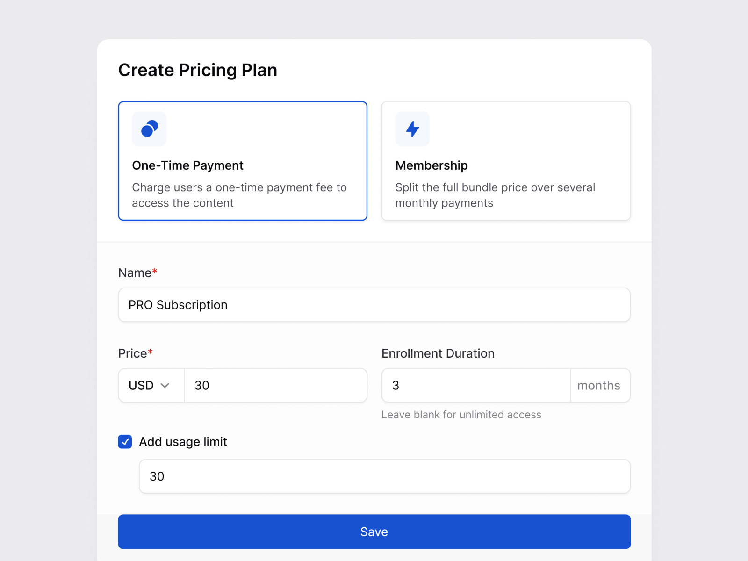748x561 pixels.
Task: Select the One-Time Payment plan card
Action: pyautogui.click(x=243, y=161)
